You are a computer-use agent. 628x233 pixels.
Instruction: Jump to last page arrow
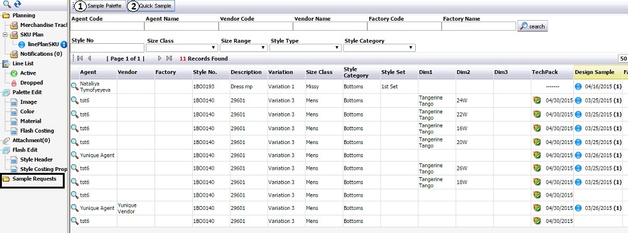click(x=169, y=58)
